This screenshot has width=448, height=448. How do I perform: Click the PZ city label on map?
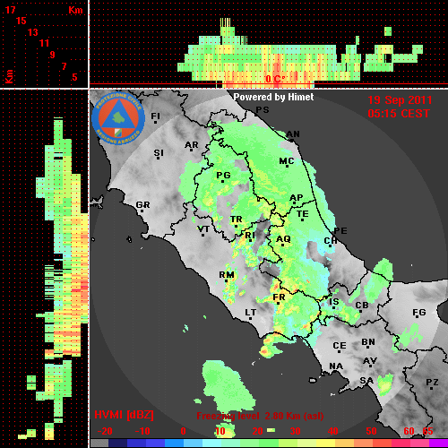(x=432, y=382)
